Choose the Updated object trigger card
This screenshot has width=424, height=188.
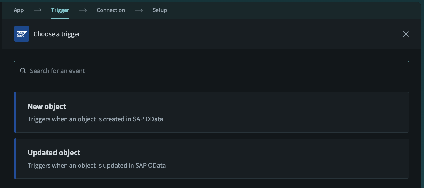pyautogui.click(x=212, y=159)
